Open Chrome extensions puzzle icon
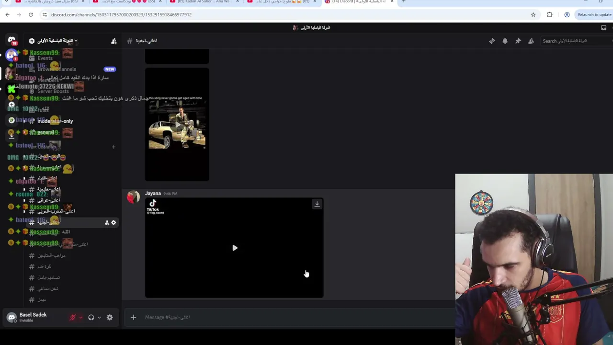Viewport: 613px width, 345px height. 550,15
